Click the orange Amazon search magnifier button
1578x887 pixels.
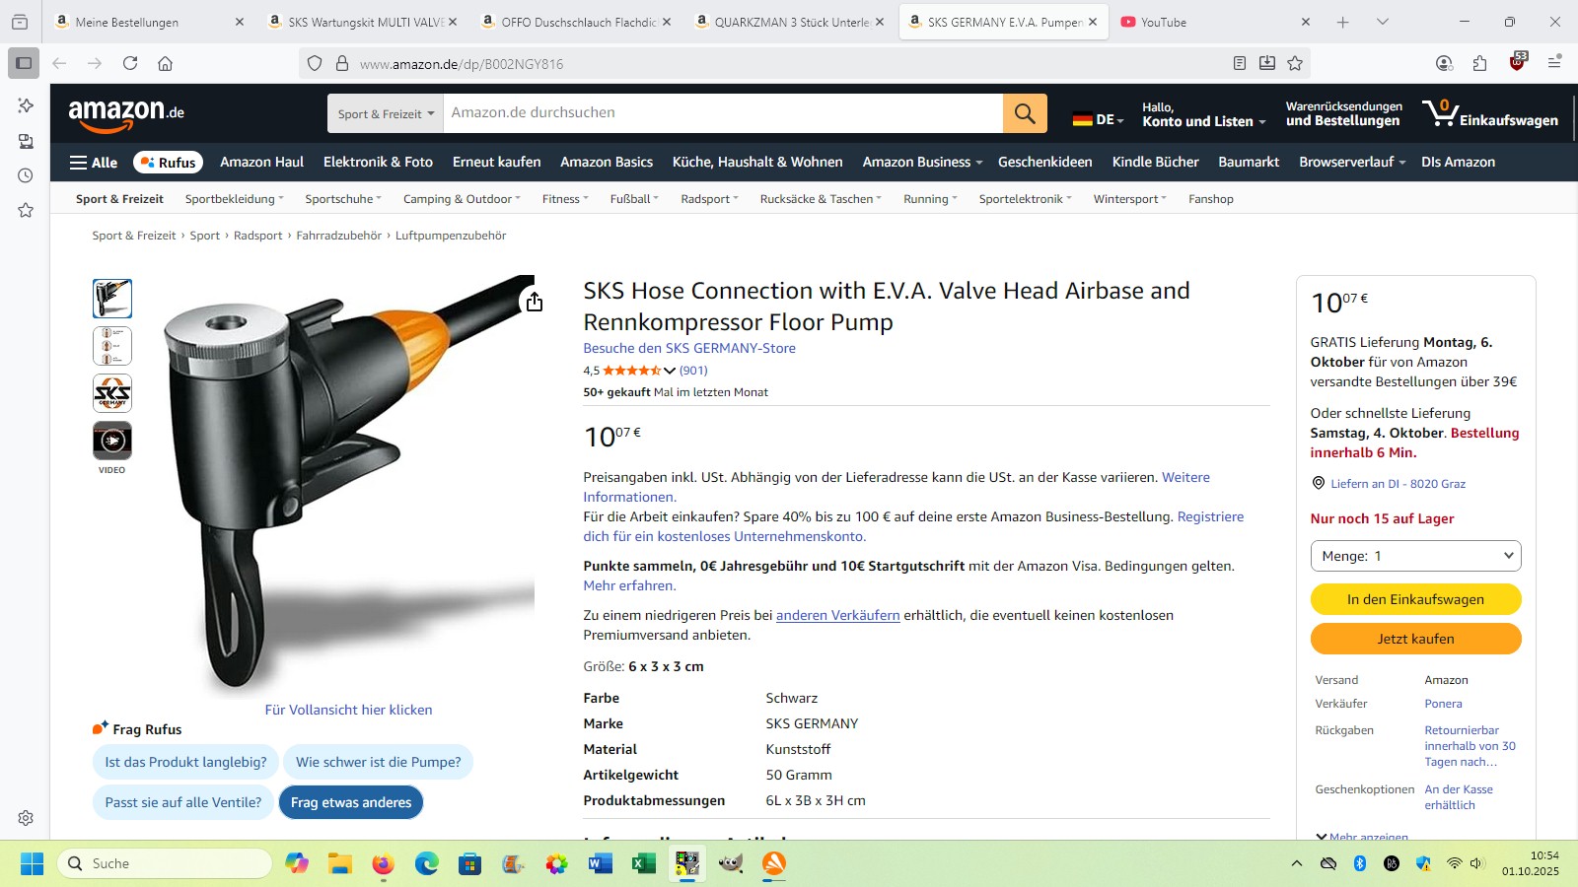coord(1025,113)
